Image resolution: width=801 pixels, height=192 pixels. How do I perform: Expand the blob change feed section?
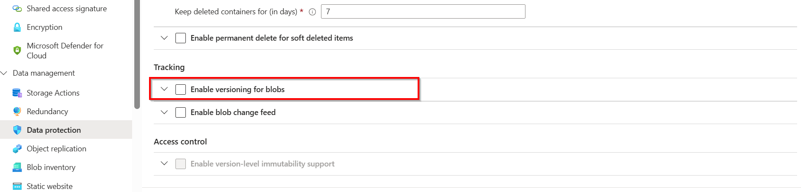point(164,112)
